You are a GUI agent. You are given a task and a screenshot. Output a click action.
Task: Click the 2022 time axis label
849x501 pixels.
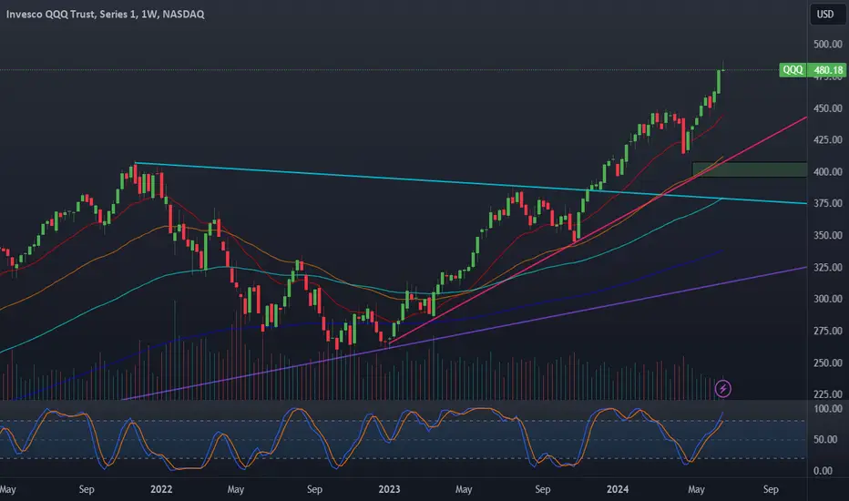point(161,489)
